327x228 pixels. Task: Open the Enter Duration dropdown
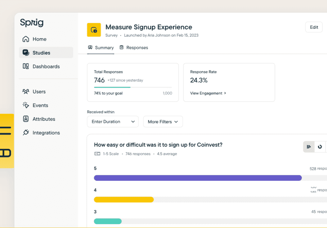point(113,122)
